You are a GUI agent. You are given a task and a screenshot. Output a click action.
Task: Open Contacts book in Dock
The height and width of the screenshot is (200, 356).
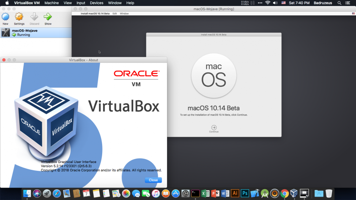(77, 194)
